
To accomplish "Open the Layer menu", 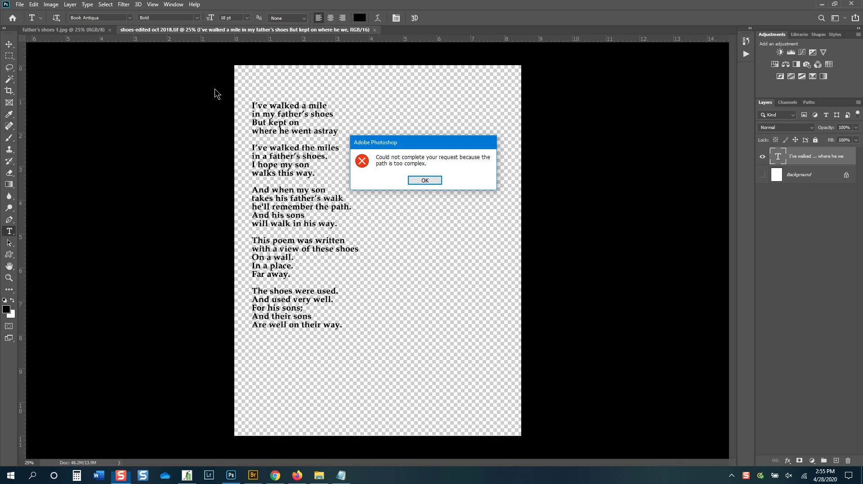I will click(x=70, y=4).
